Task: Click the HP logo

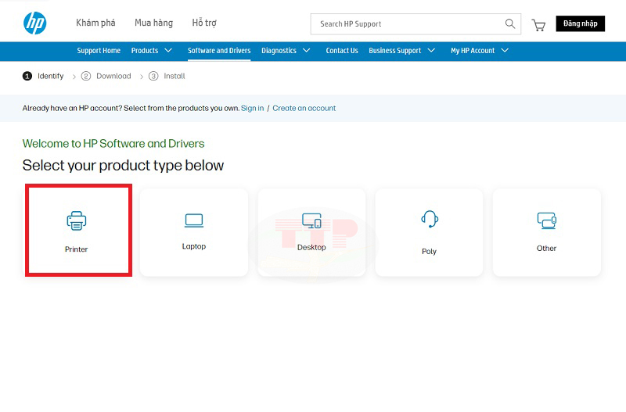Action: click(34, 23)
